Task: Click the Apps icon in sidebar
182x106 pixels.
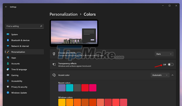Action: [x=8, y=58]
